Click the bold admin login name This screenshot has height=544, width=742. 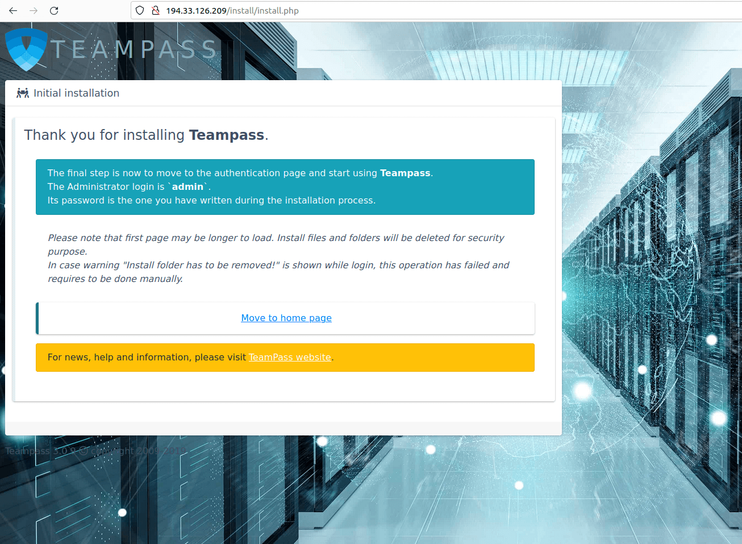[x=187, y=187]
